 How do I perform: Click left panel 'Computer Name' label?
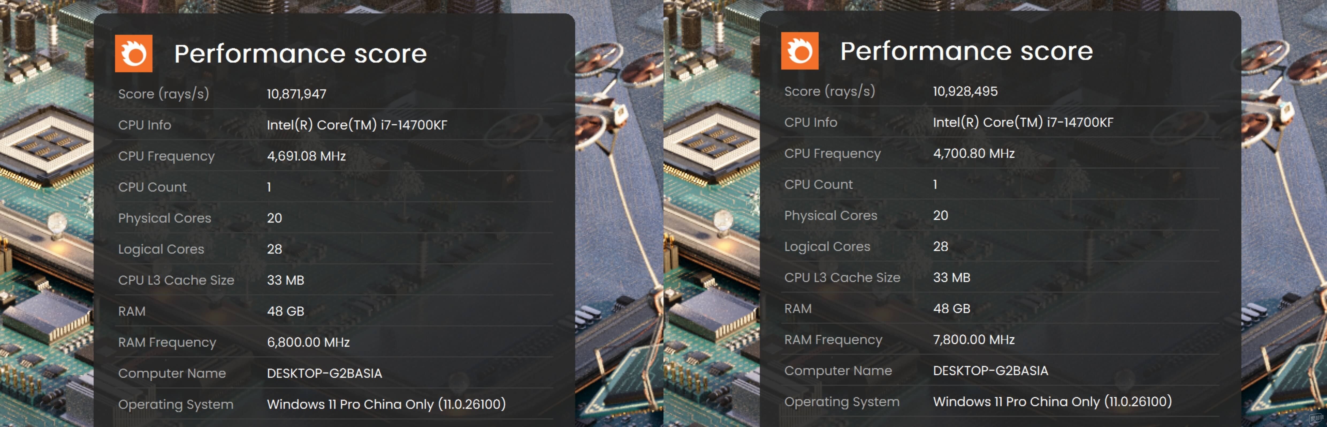pos(172,374)
